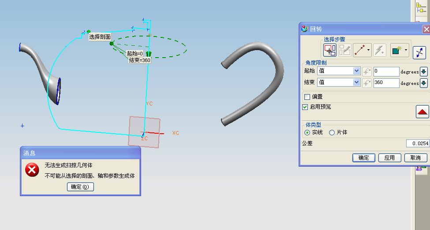Click the 回转 dialog title logo icon
Image resolution: width=430 pixels, height=230 pixels.
pyautogui.click(x=304, y=29)
